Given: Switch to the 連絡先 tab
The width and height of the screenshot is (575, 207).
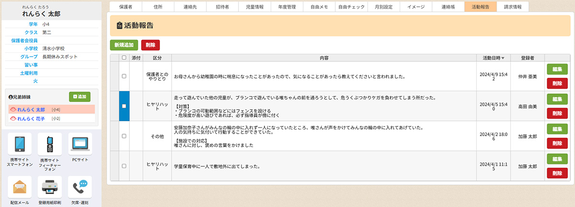Looking at the screenshot, I should 190,7.
